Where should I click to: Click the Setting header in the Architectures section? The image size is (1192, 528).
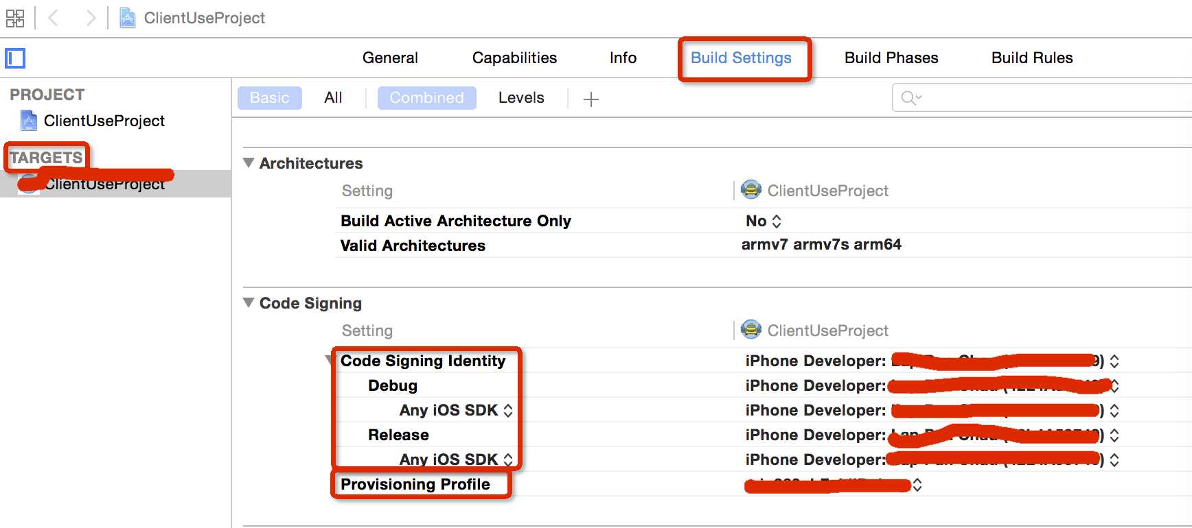coord(367,191)
